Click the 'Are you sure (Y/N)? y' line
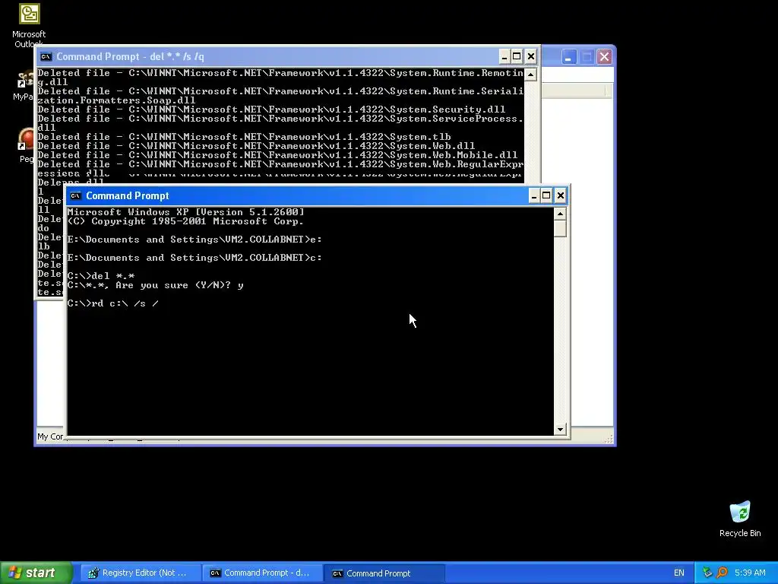 [155, 285]
